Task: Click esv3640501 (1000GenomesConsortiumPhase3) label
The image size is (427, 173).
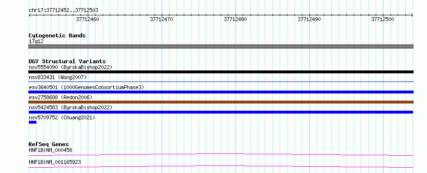Action: click(86, 87)
